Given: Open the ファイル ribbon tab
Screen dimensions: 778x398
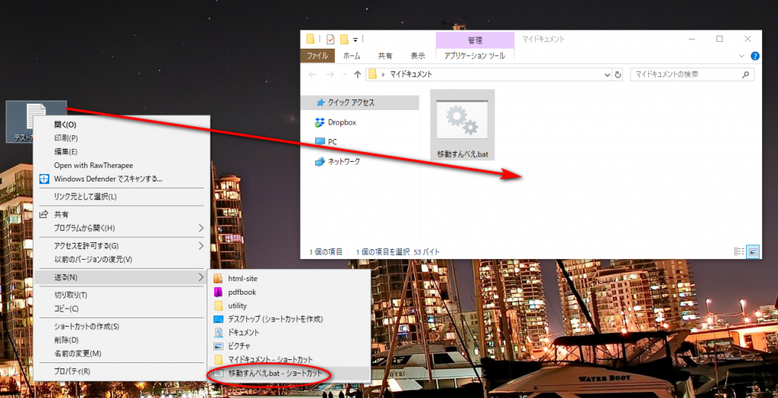Looking at the screenshot, I should (x=317, y=55).
